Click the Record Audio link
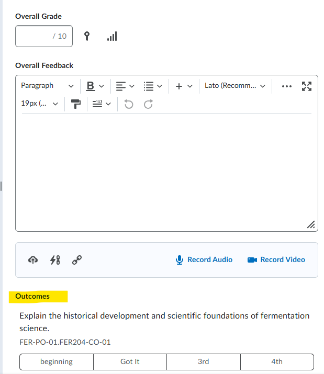This screenshot has height=374, width=324. click(x=204, y=260)
